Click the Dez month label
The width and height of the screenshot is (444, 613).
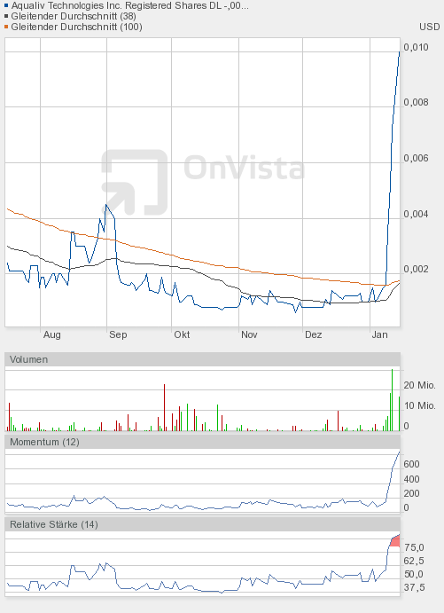tap(313, 334)
